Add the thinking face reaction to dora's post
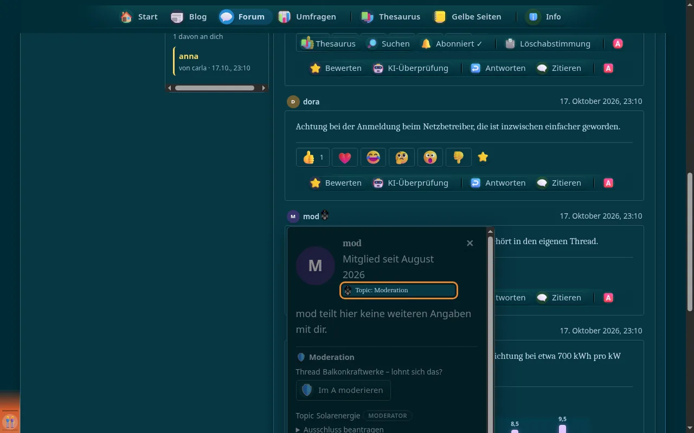Image resolution: width=694 pixels, height=433 pixels. click(402, 158)
